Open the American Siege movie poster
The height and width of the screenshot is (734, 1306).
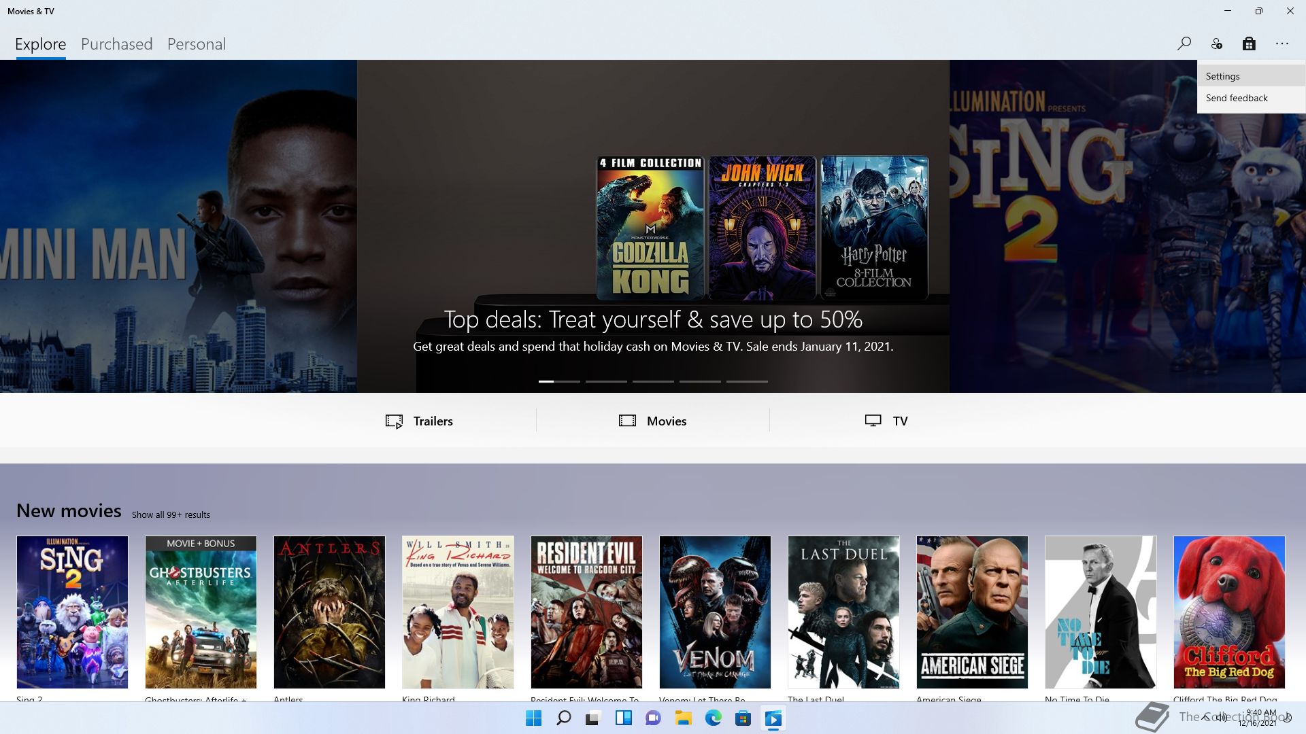pyautogui.click(x=972, y=612)
